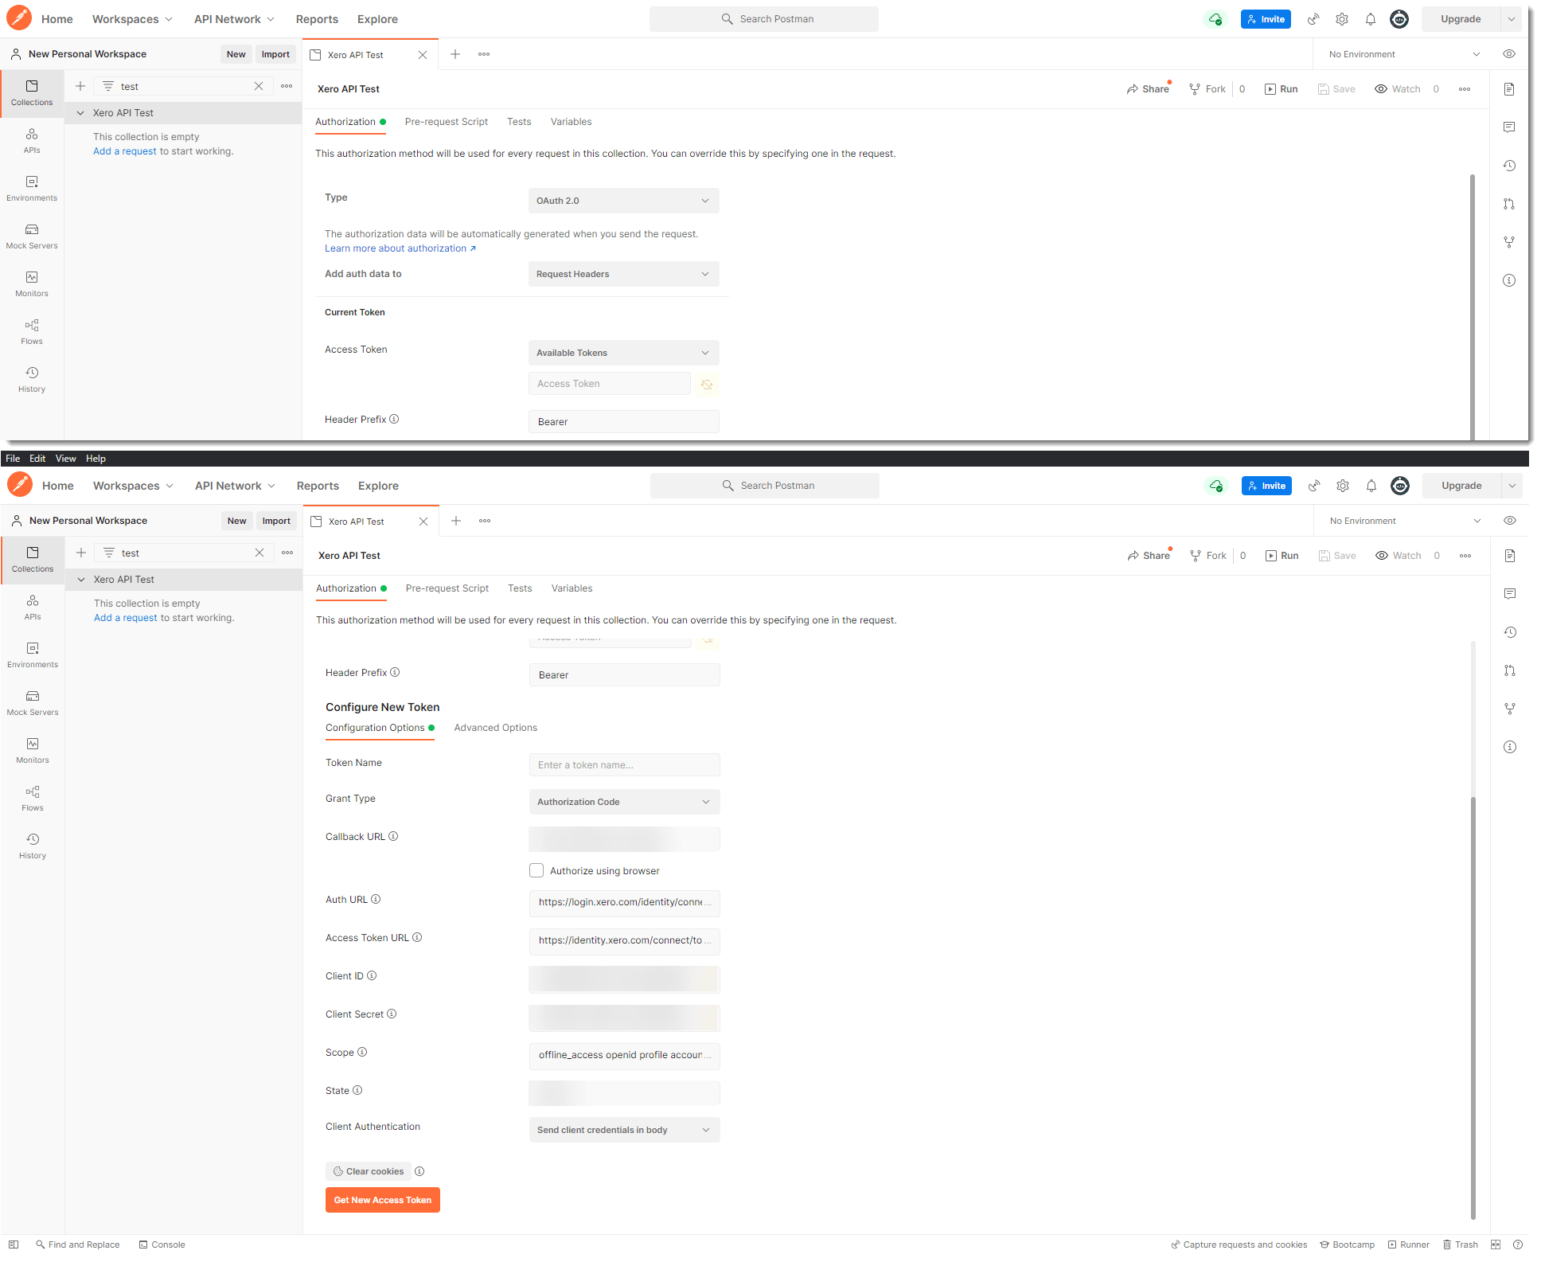
Task: Switch to the Advanced Options tab
Action: 495,728
